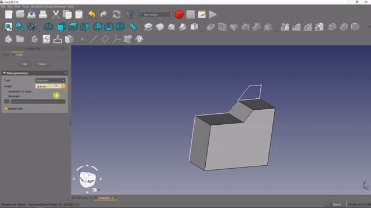Screen dimensions: 371x208
Task: Click the Fillet icon near toolbar end
Action: [332, 27]
